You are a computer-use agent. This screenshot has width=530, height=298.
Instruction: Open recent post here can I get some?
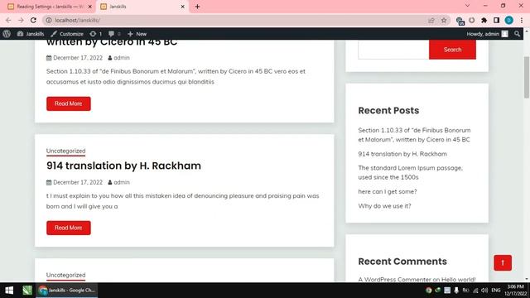coord(388,191)
